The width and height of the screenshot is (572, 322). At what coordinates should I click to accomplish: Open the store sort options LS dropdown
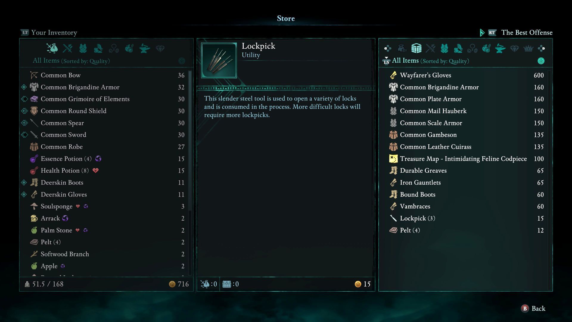click(386, 61)
